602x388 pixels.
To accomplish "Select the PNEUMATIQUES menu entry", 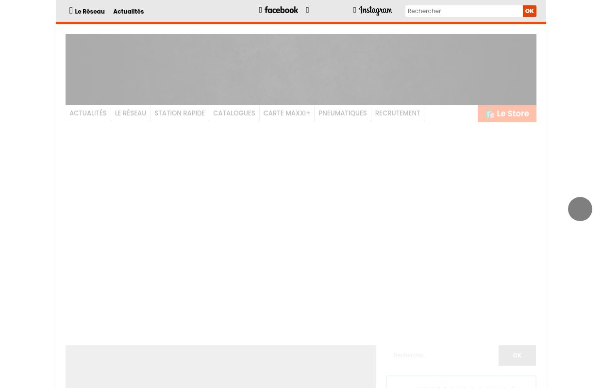I will 342,113.
